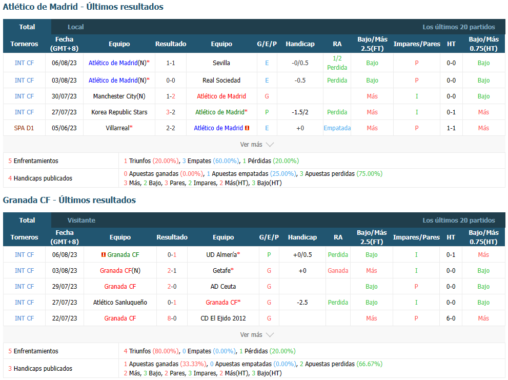The height and width of the screenshot is (380, 508).
Task: Open the INT CF link in the AD Ceuta row
Action: point(24,287)
